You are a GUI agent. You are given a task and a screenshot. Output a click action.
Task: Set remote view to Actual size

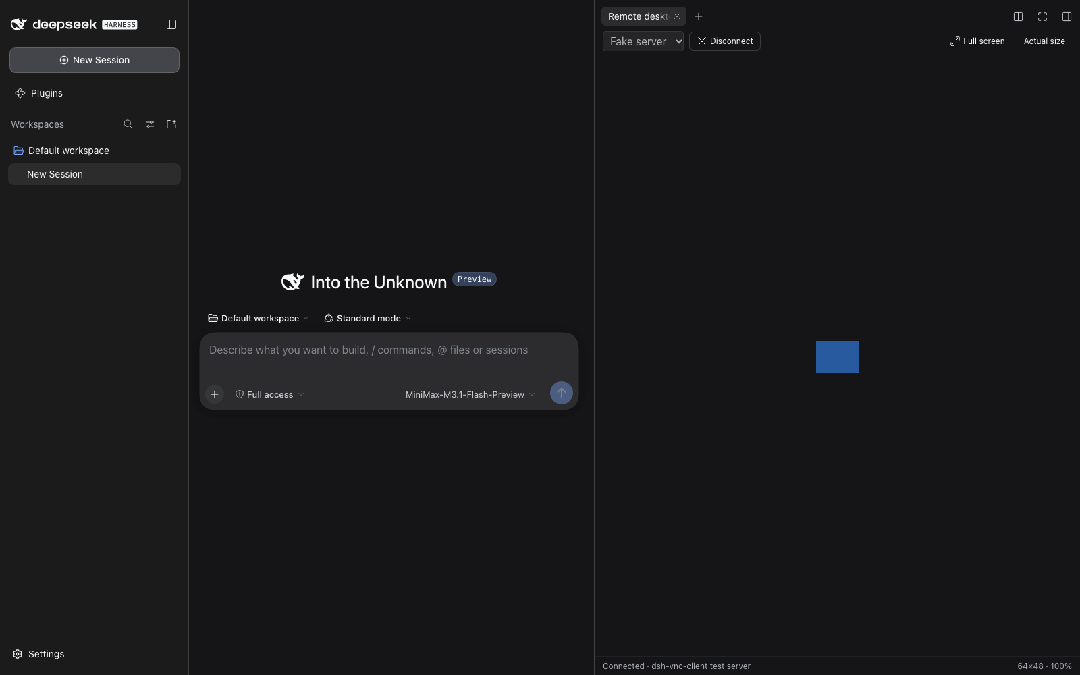point(1044,41)
